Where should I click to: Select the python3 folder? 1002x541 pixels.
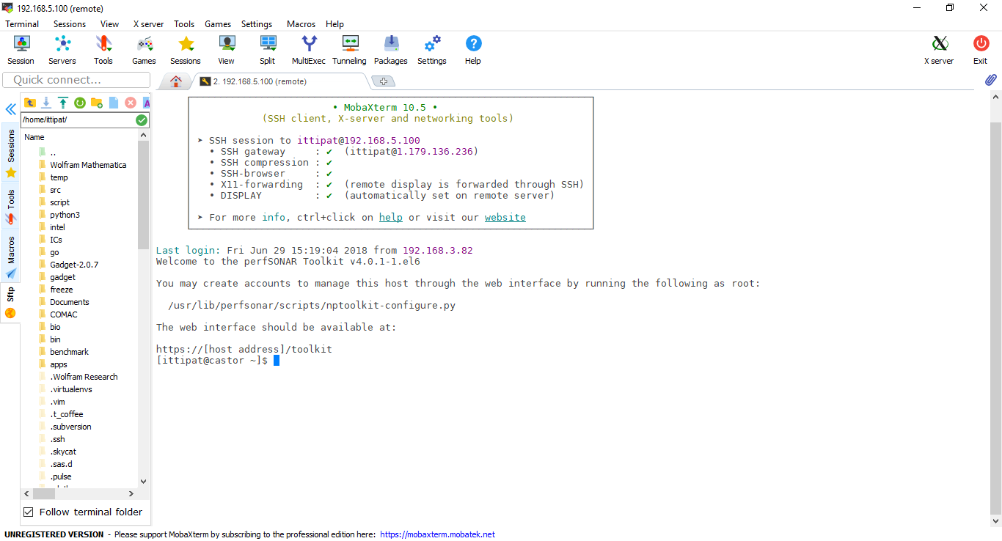(x=65, y=215)
